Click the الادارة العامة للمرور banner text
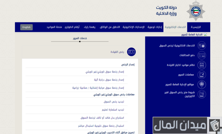Screen dimensions: 222x134 coord(192,35)
